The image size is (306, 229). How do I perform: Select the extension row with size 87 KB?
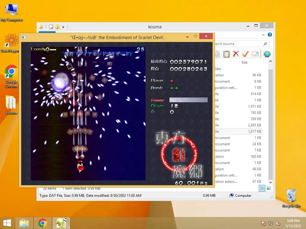click(x=238, y=182)
